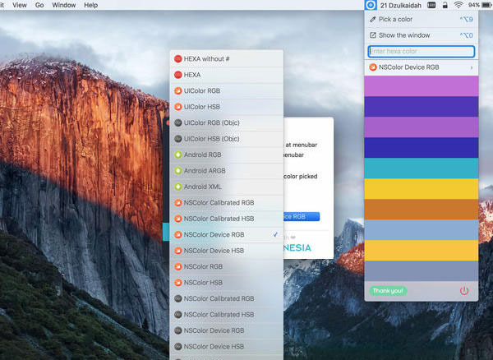Image resolution: width=493 pixels, height=360 pixels.
Task: Click the green icon beside Android XML
Action: click(x=178, y=187)
